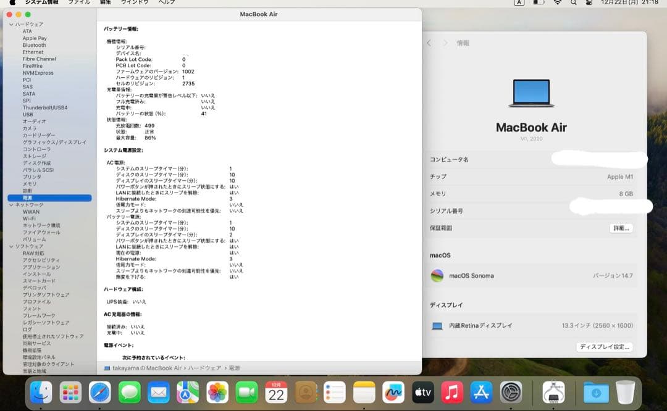This screenshot has height=411, width=667.
Task: Collapse the ソフトウェア section in the sidebar
Action: tap(10, 246)
